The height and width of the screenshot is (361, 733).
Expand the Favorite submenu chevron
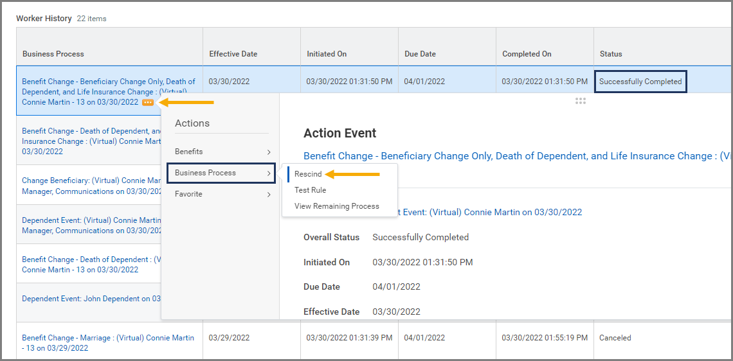[x=269, y=195]
